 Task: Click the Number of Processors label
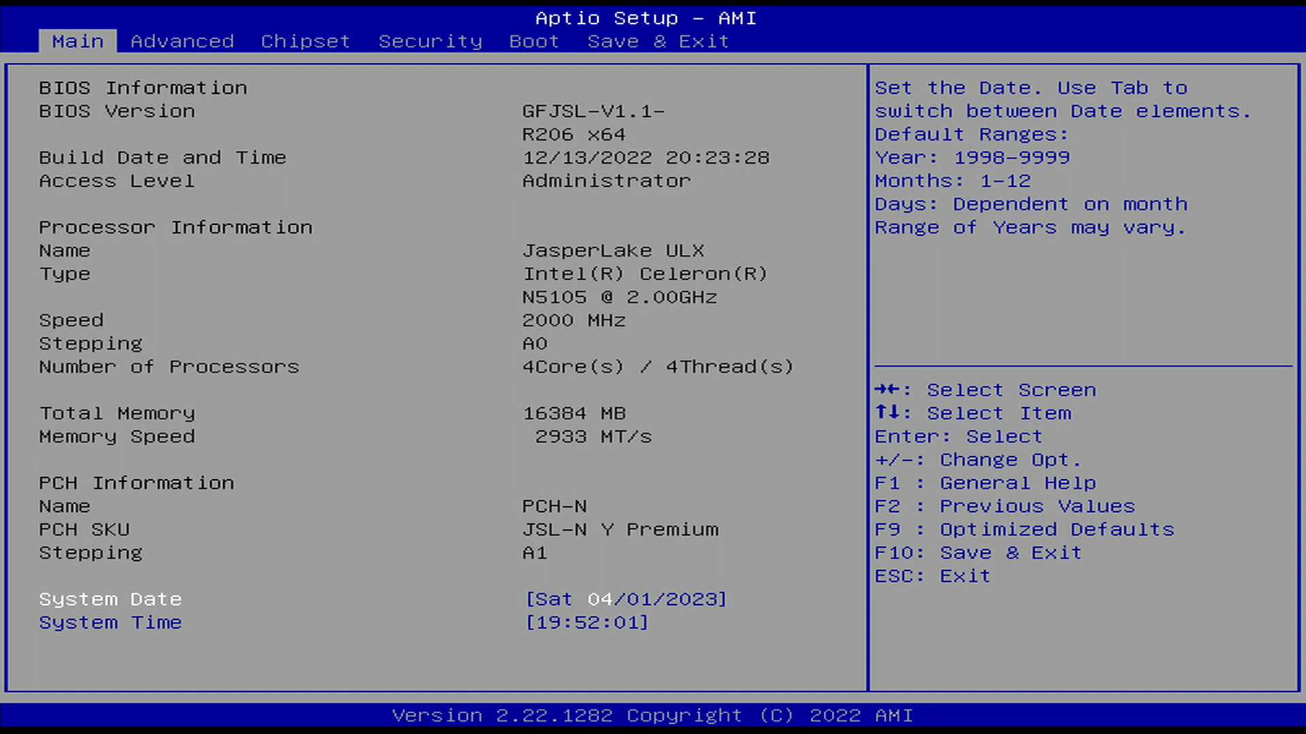(169, 367)
